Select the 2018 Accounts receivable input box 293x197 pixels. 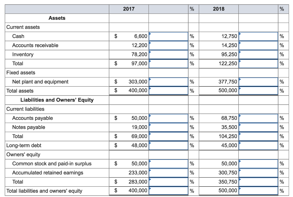point(258,45)
